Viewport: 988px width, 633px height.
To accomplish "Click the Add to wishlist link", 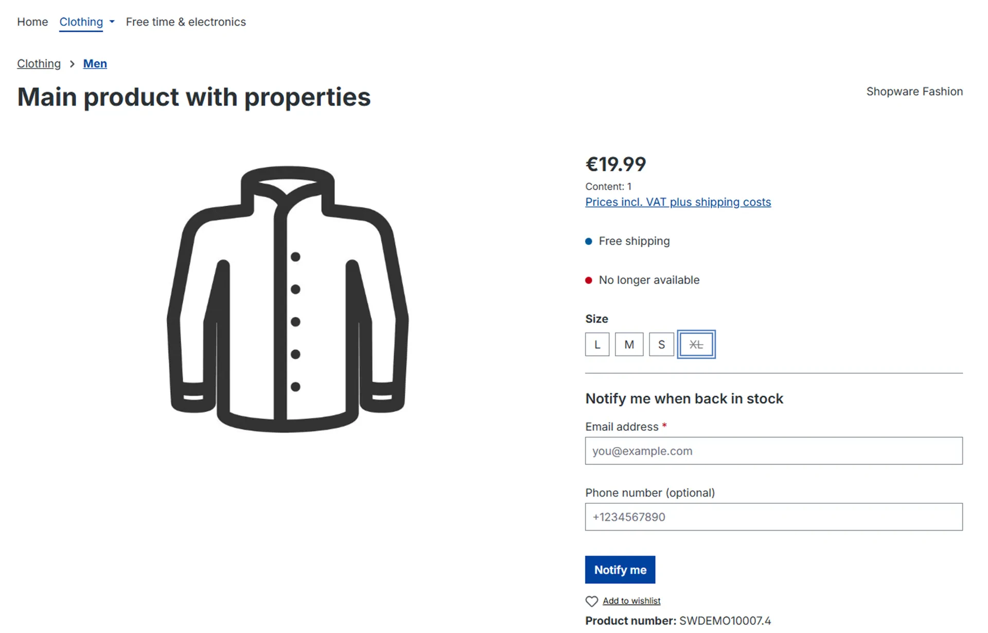I will pos(631,601).
